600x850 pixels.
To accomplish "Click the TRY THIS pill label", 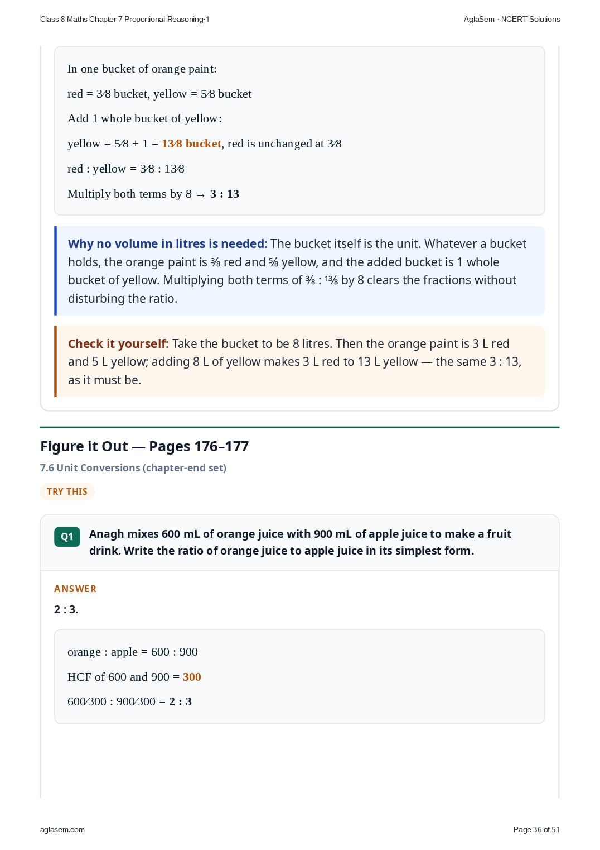I will click(67, 491).
